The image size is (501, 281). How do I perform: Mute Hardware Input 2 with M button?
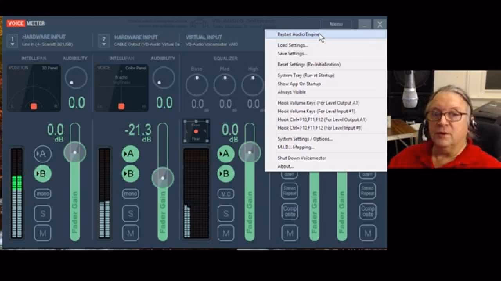(130, 233)
